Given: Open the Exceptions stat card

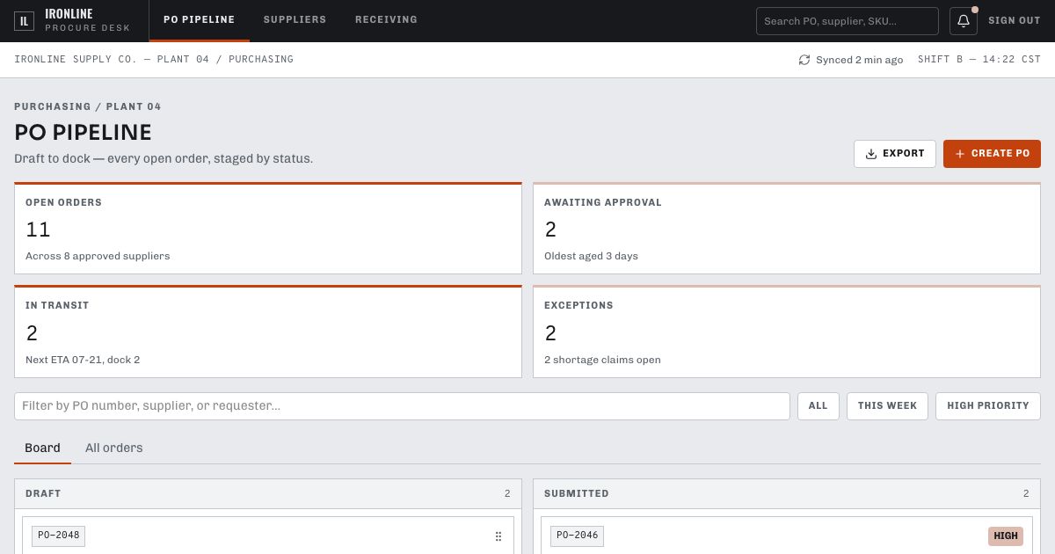Looking at the screenshot, I should (x=787, y=332).
